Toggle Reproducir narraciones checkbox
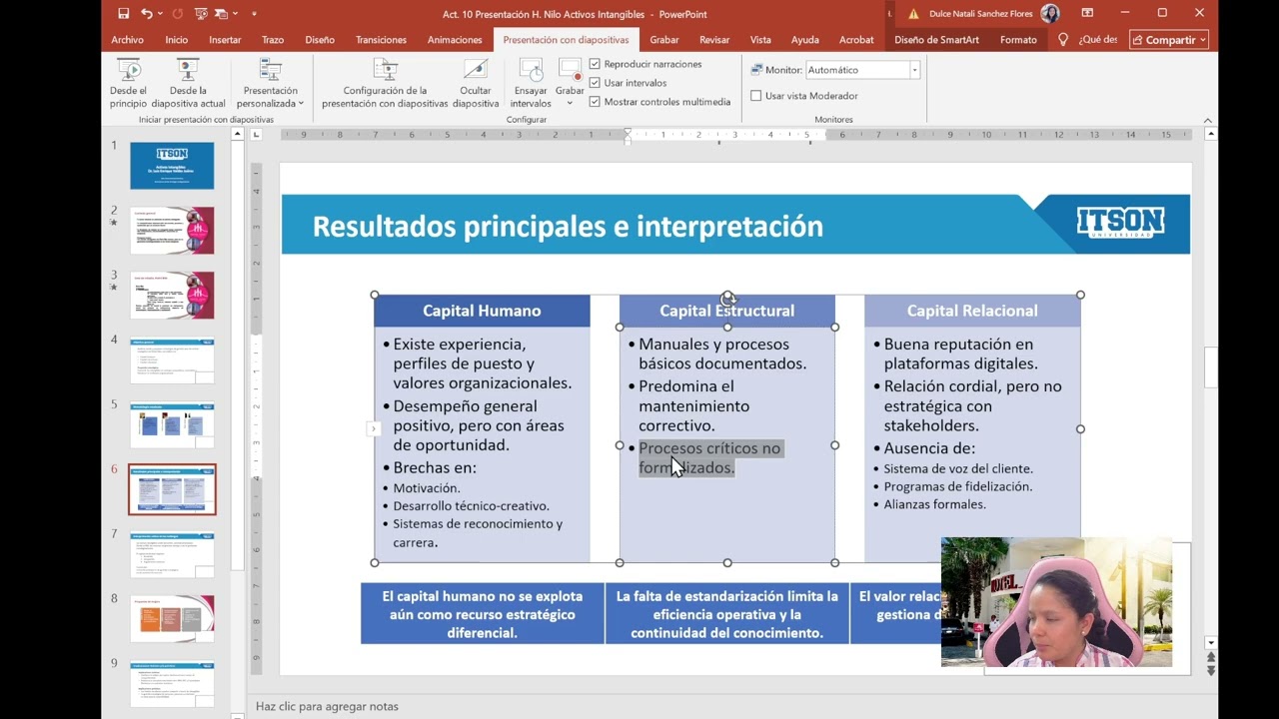Image resolution: width=1279 pixels, height=719 pixels. pos(595,64)
